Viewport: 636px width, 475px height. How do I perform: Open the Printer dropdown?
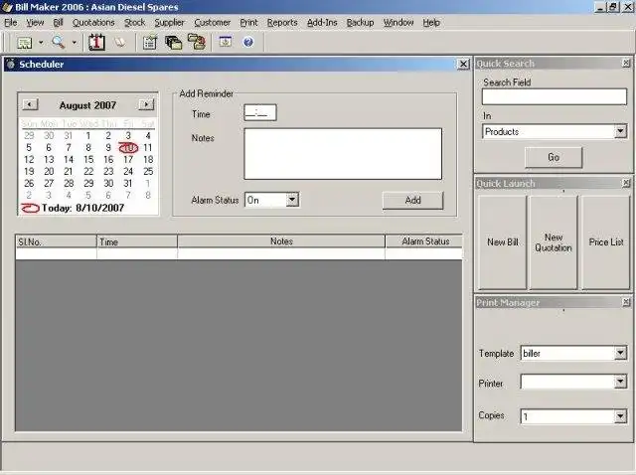click(620, 382)
